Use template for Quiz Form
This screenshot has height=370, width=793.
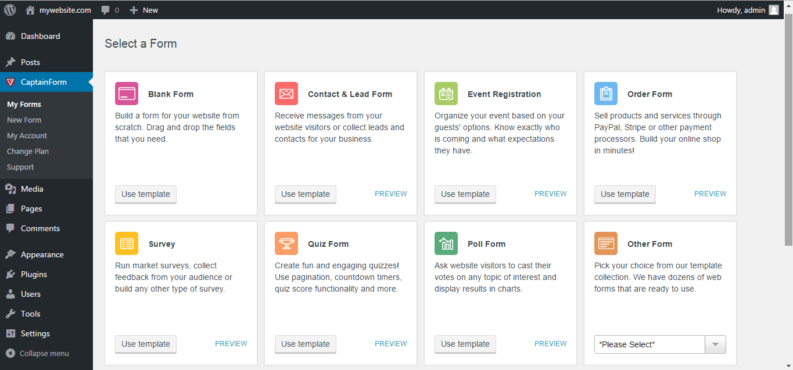click(306, 344)
